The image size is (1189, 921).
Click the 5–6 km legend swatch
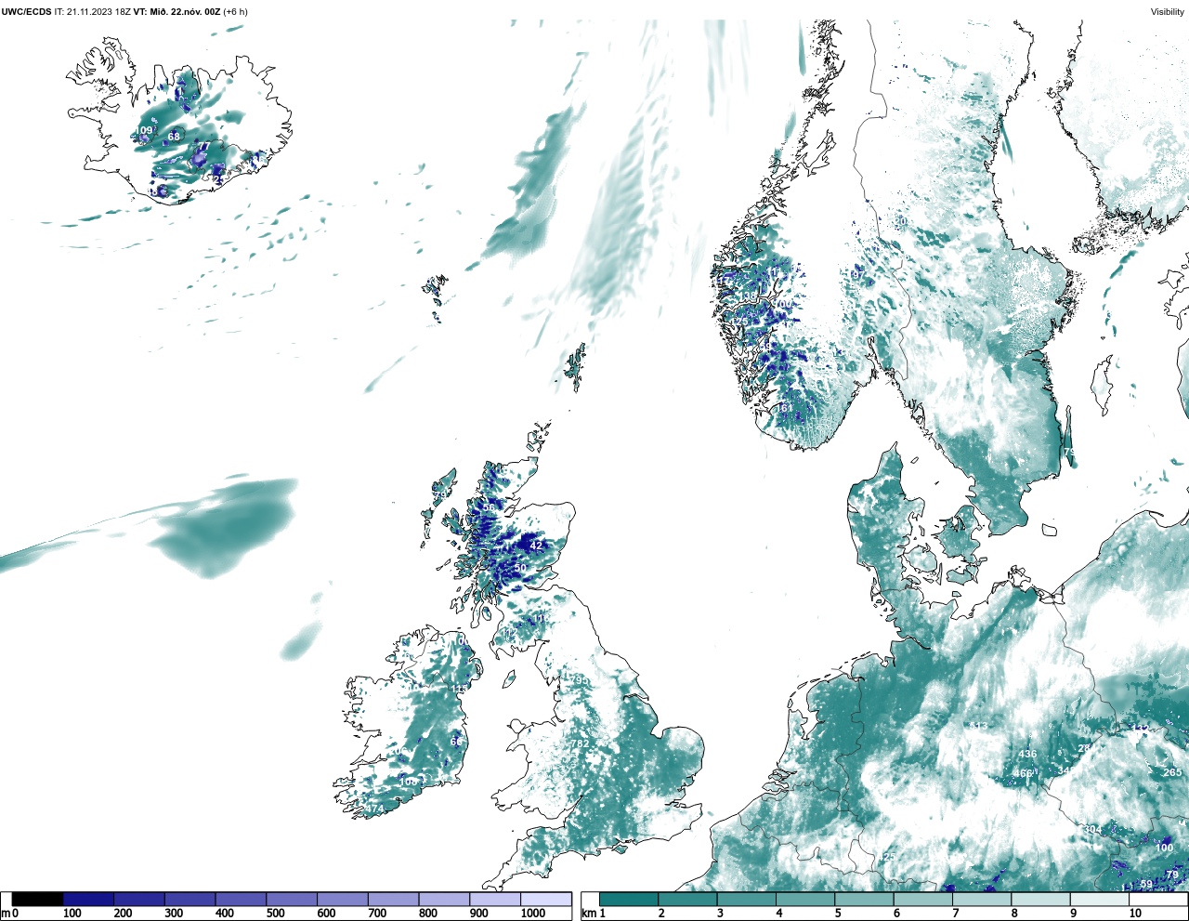pos(864,900)
